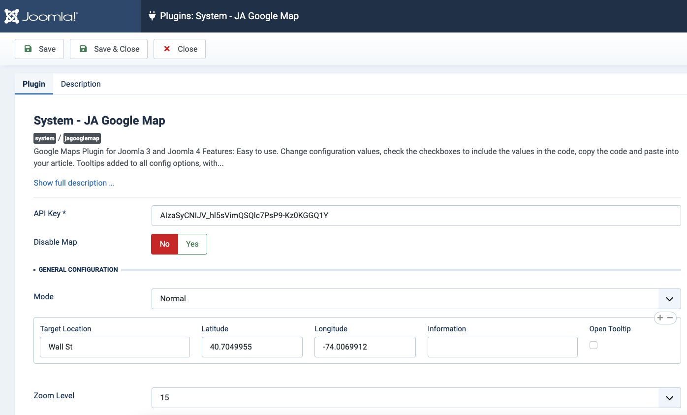Enable the Open Tooltip checkbox
The height and width of the screenshot is (415, 687).
[593, 345]
